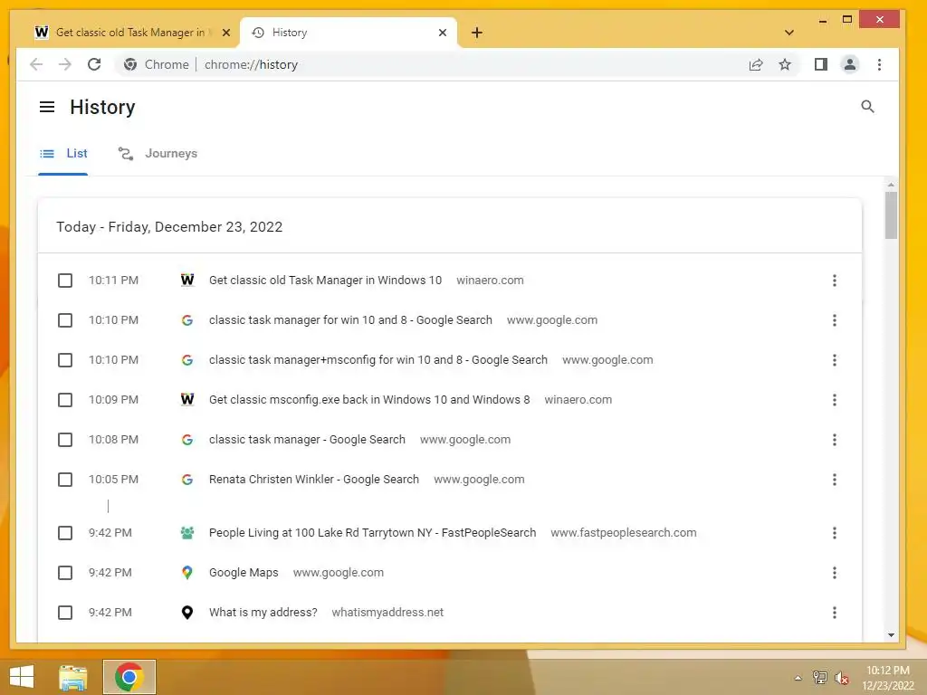The width and height of the screenshot is (927, 695).
Task: Reload the page with the refresh icon
Action: coord(94,64)
